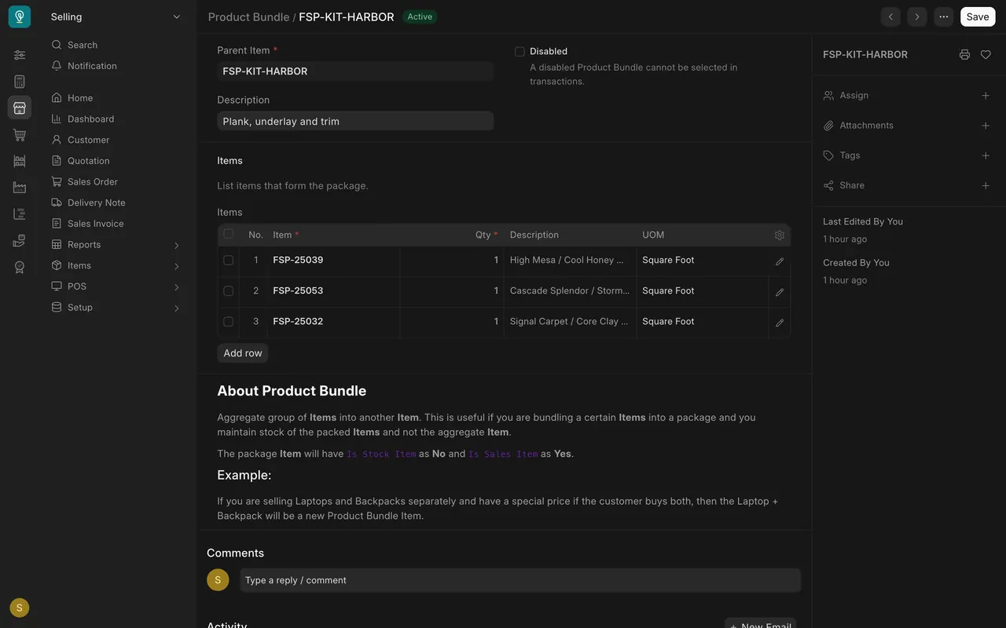This screenshot has width=1006, height=628.
Task: Click the Save button
Action: [978, 16]
